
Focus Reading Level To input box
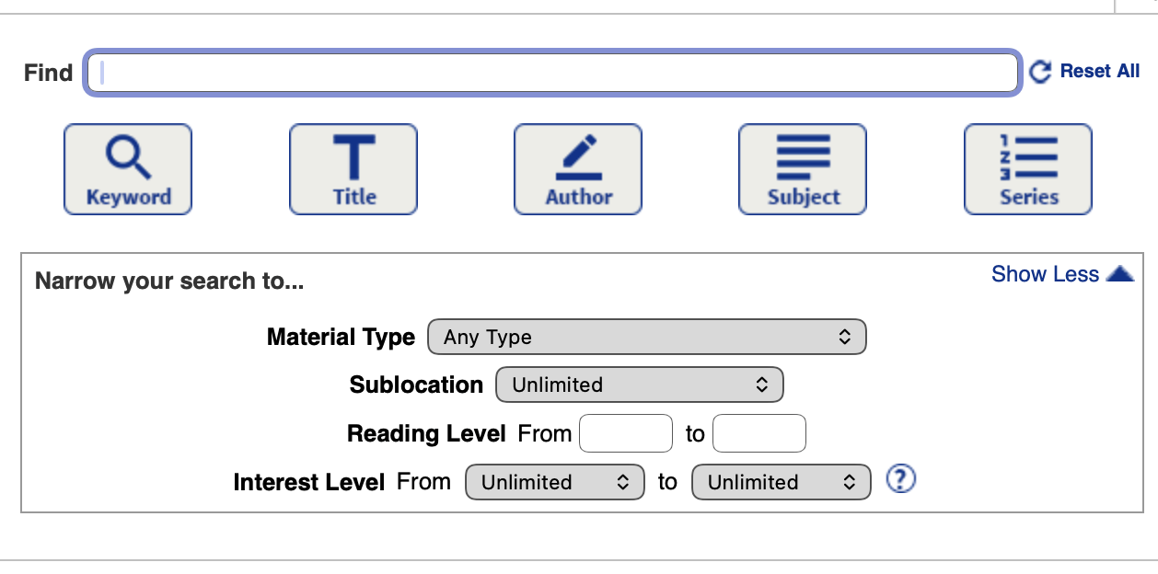pyautogui.click(x=759, y=433)
